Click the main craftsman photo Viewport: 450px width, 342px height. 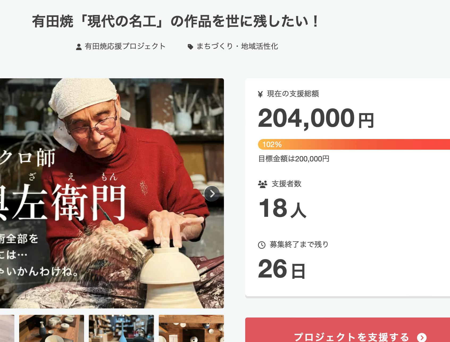112,193
